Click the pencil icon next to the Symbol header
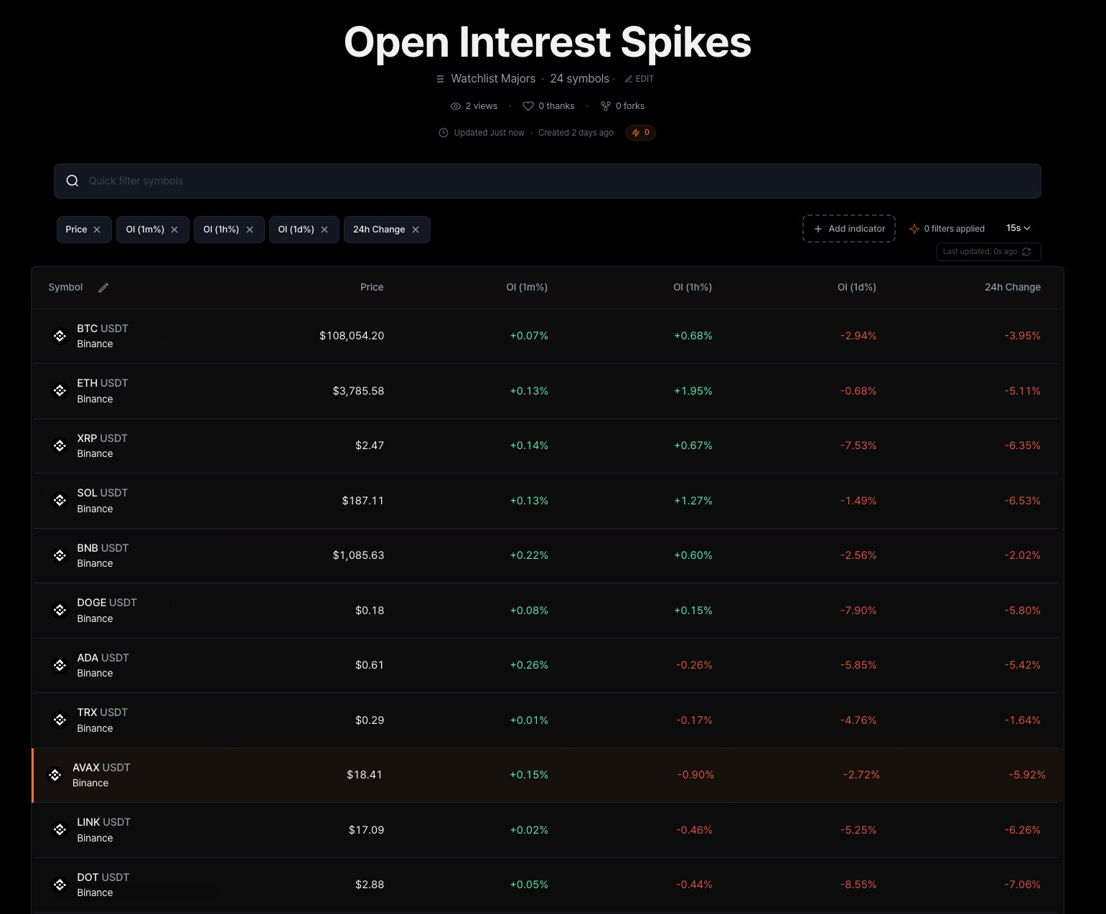This screenshot has height=914, width=1106. [x=103, y=287]
